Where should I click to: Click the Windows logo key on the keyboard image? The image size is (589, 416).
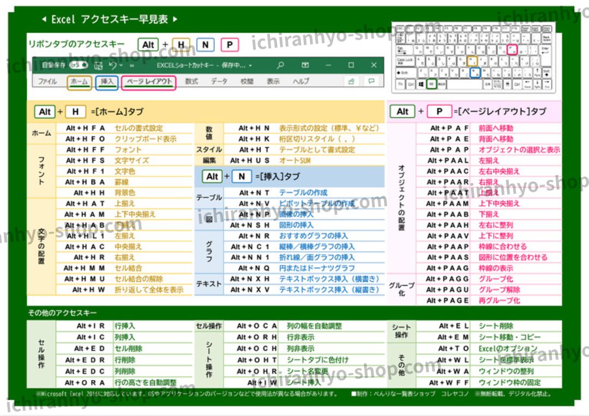tap(422, 85)
